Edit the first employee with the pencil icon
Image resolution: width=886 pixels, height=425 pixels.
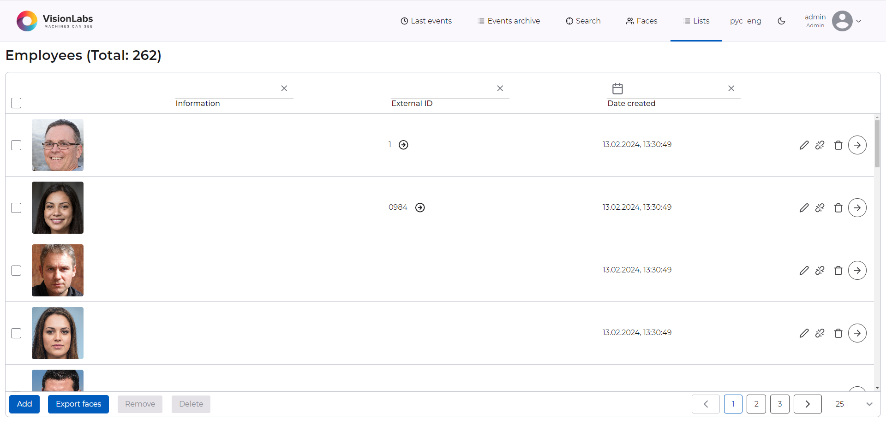pos(804,145)
